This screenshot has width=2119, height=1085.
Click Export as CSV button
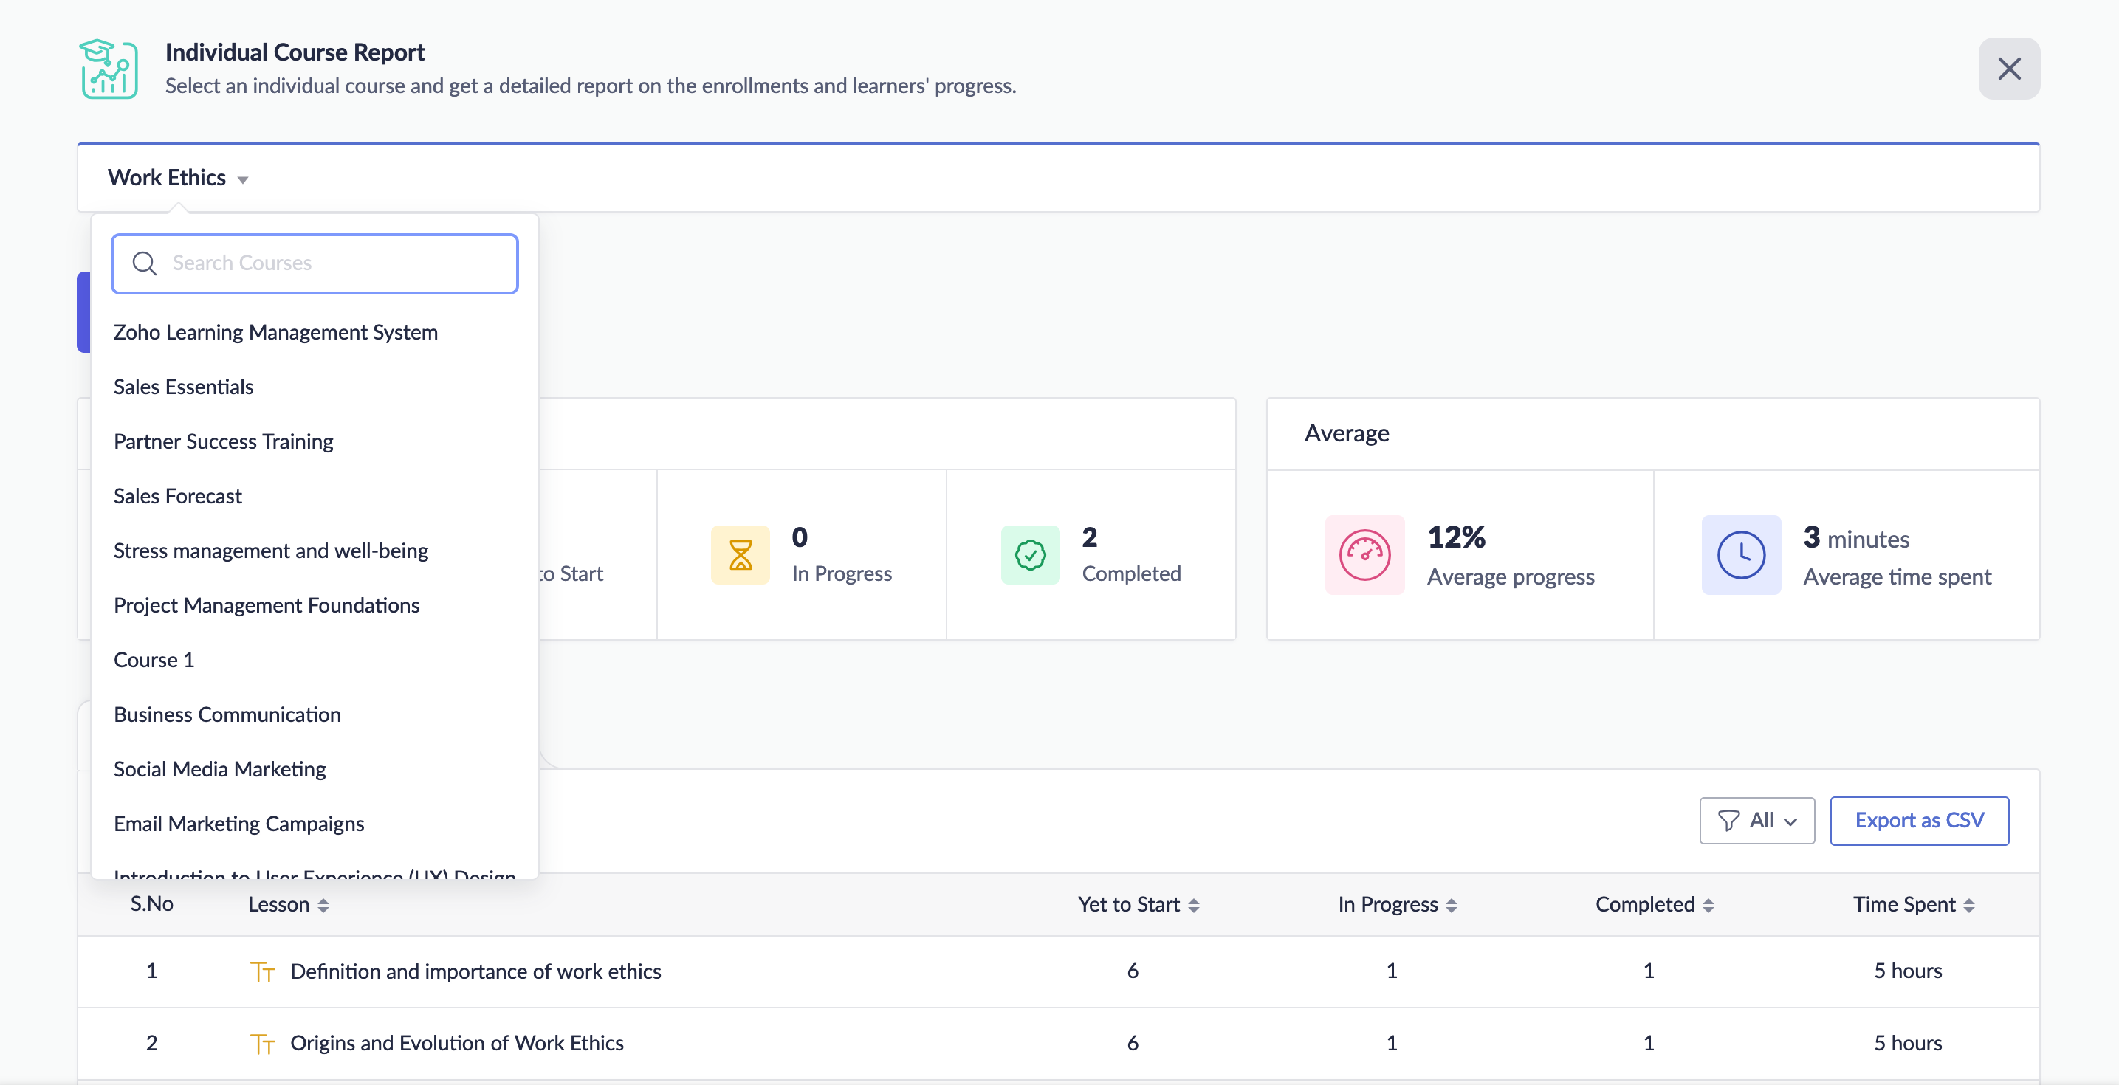tap(1918, 820)
